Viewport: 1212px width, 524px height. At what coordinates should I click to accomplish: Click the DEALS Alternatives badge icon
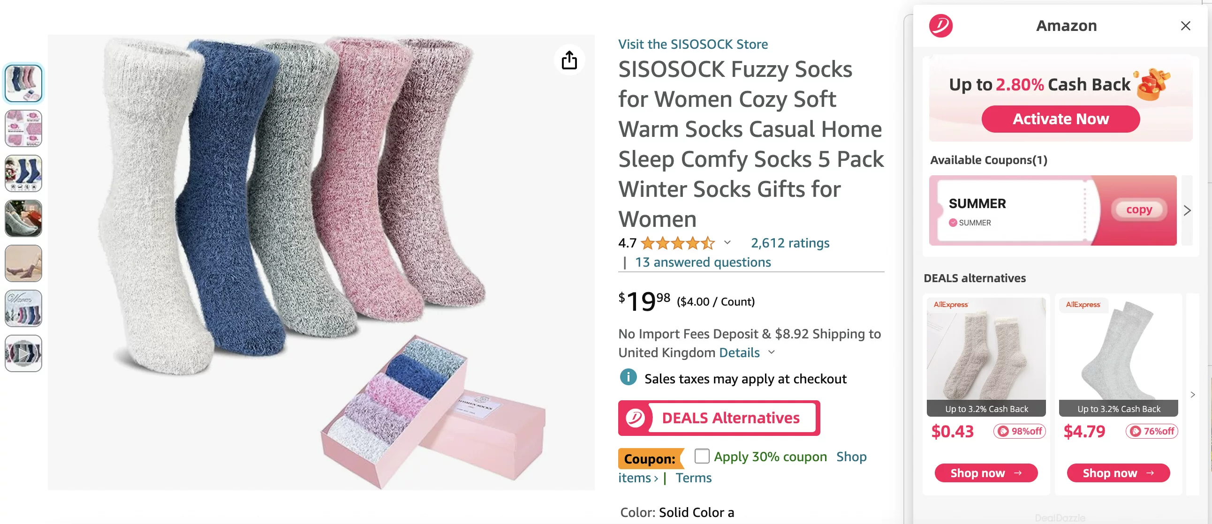pos(635,418)
